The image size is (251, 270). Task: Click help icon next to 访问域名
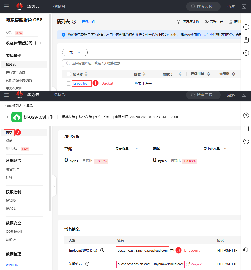coord(87,264)
